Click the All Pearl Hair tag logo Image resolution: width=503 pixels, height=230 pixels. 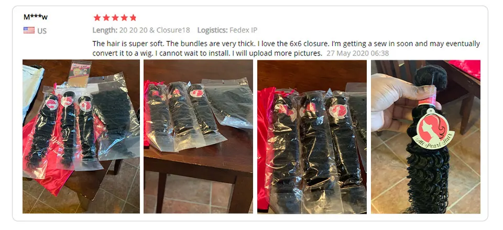click(x=433, y=129)
